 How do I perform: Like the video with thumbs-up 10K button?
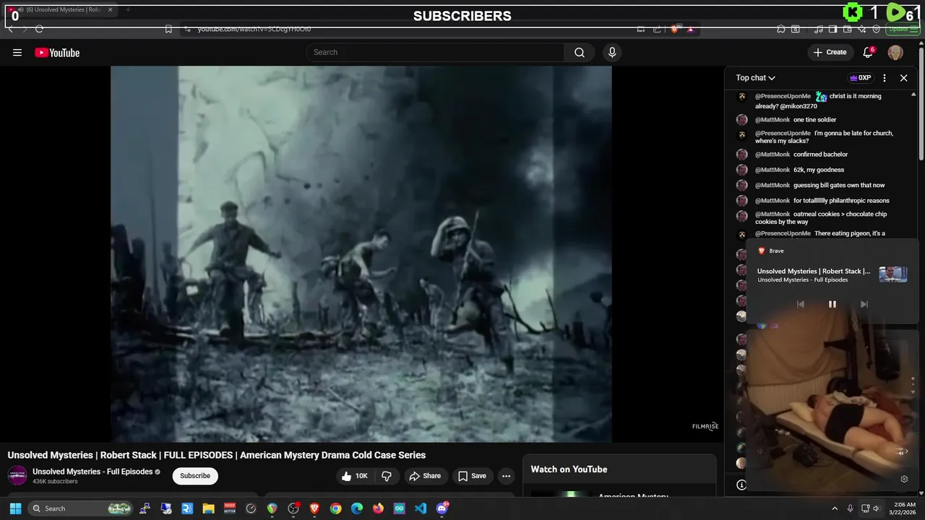pos(356,476)
